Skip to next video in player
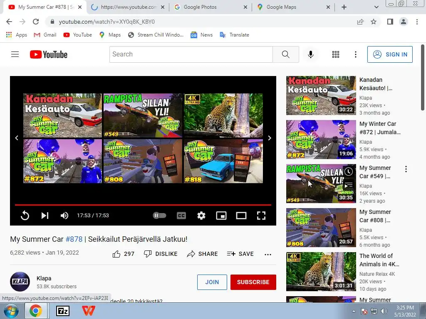This screenshot has height=319, width=426. [45, 216]
